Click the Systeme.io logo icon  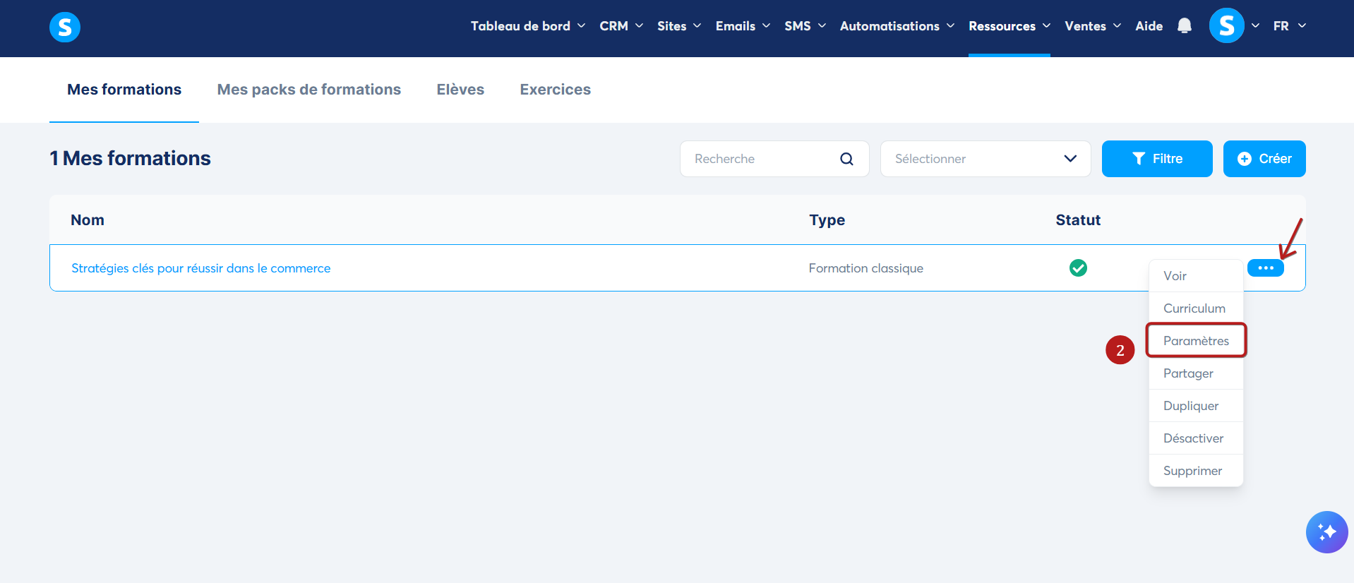pyautogui.click(x=65, y=27)
